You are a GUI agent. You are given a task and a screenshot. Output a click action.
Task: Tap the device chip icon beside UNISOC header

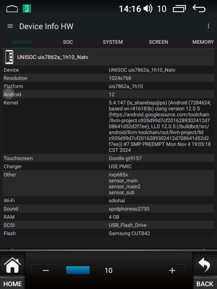coord(9,57)
